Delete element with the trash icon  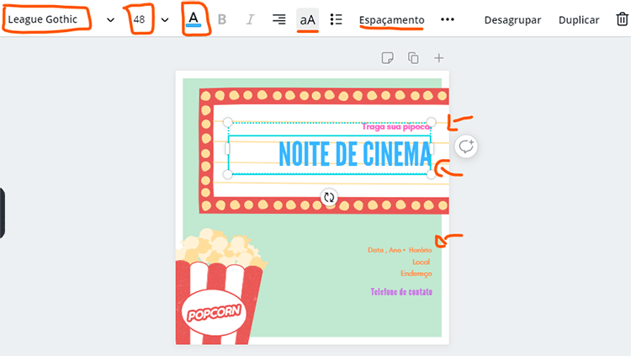coord(621,19)
